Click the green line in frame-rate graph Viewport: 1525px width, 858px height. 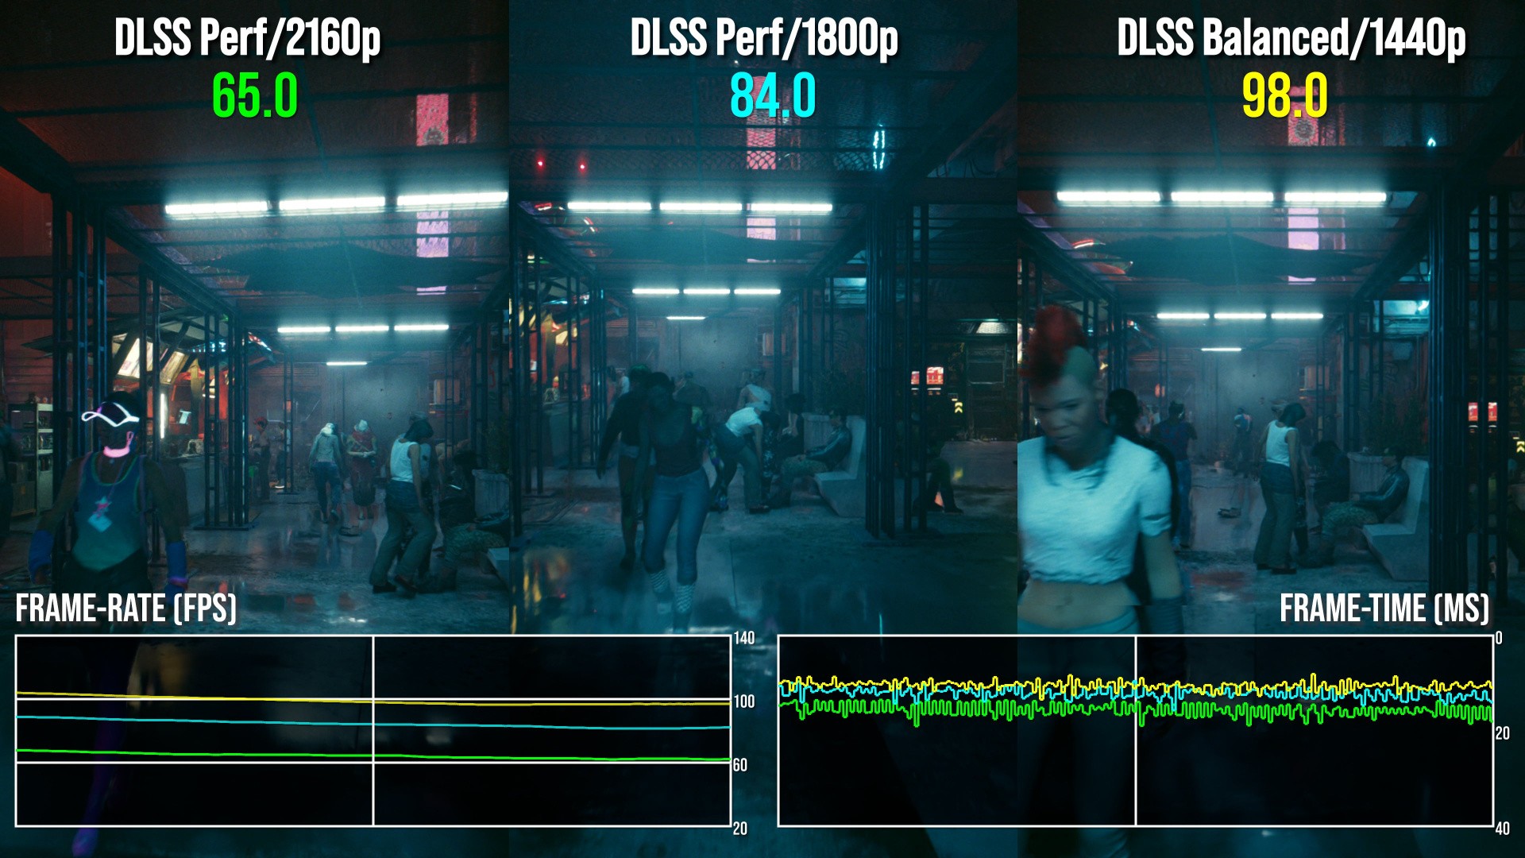[199, 754]
